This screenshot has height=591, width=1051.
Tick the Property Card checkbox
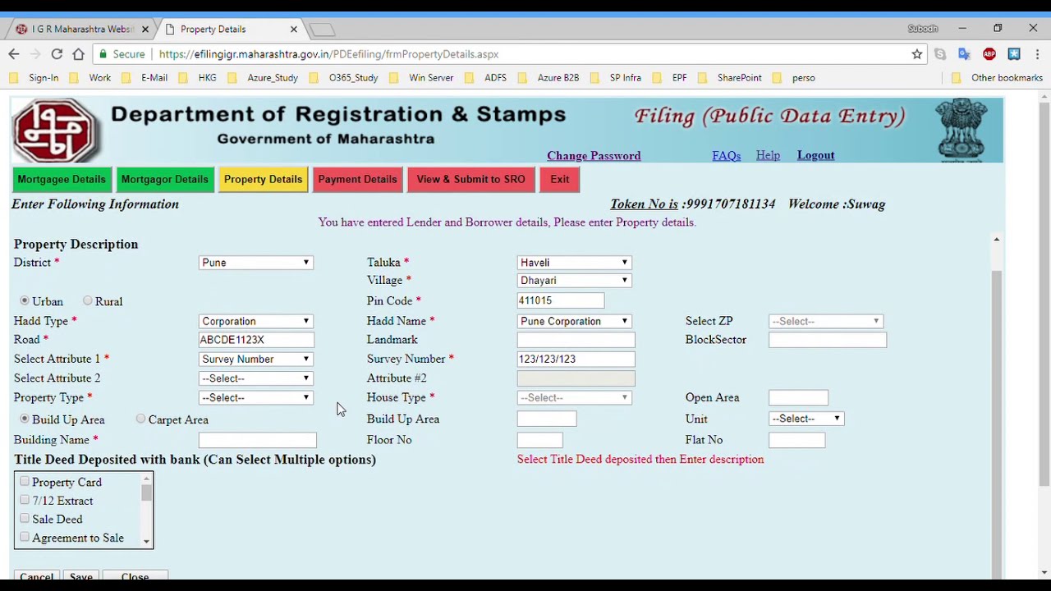coord(25,482)
